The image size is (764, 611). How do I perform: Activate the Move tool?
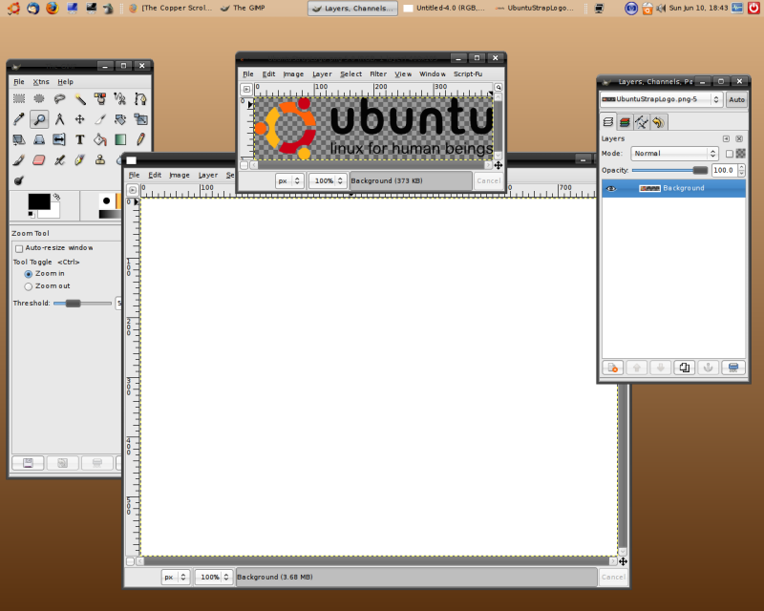(x=80, y=119)
